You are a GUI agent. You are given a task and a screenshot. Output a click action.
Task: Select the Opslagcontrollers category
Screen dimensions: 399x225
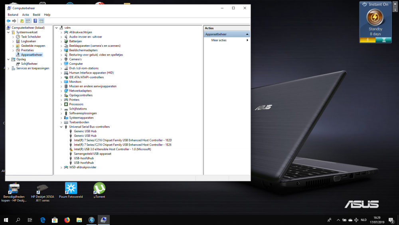(81, 95)
